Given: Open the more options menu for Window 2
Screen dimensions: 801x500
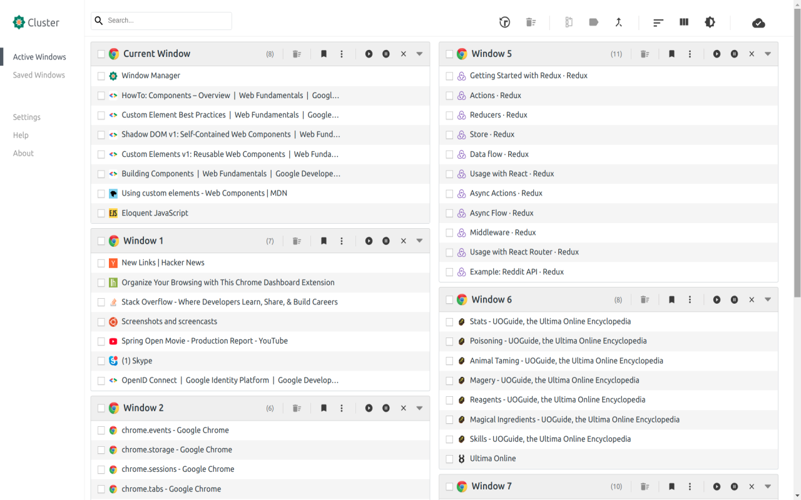Looking at the screenshot, I should (342, 407).
